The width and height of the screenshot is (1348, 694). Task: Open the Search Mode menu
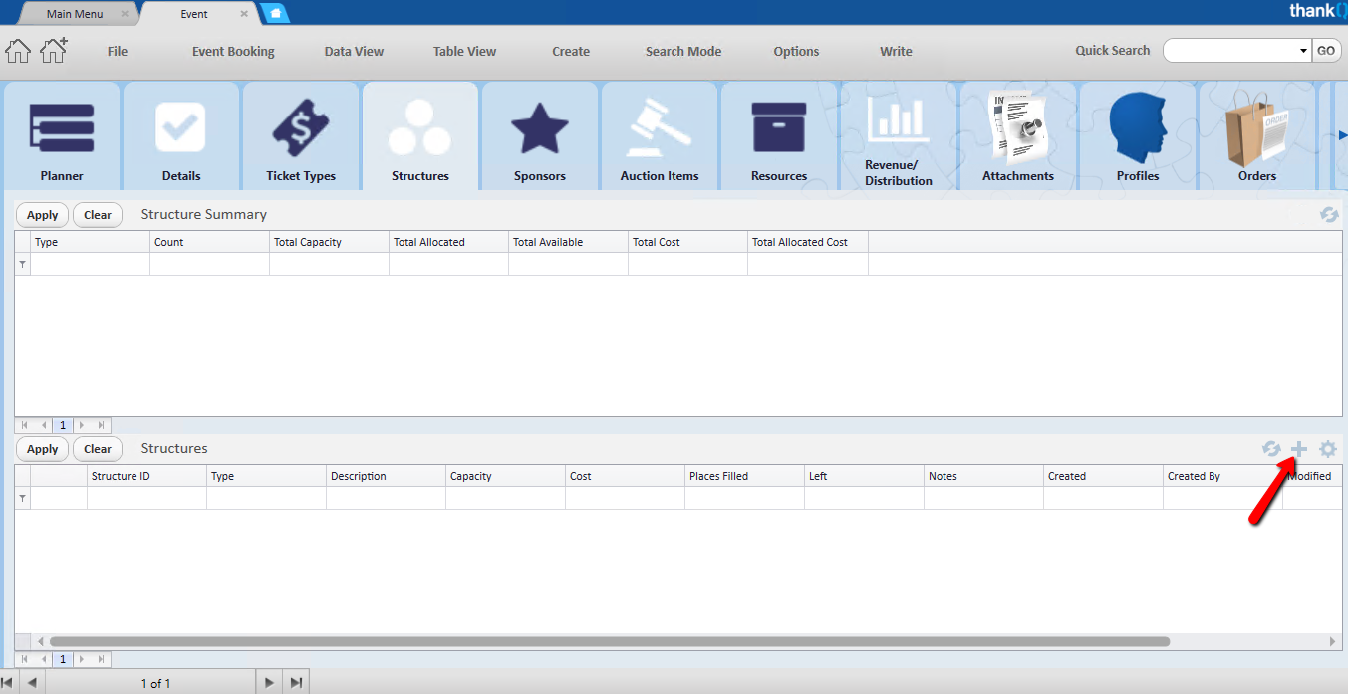pos(683,51)
